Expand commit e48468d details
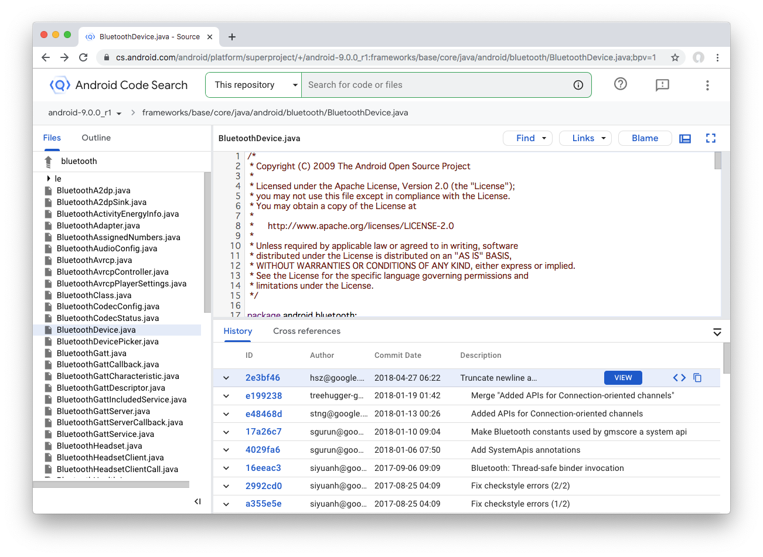 point(226,414)
